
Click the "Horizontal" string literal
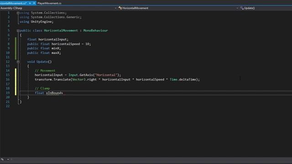pyautogui.click(x=106, y=75)
